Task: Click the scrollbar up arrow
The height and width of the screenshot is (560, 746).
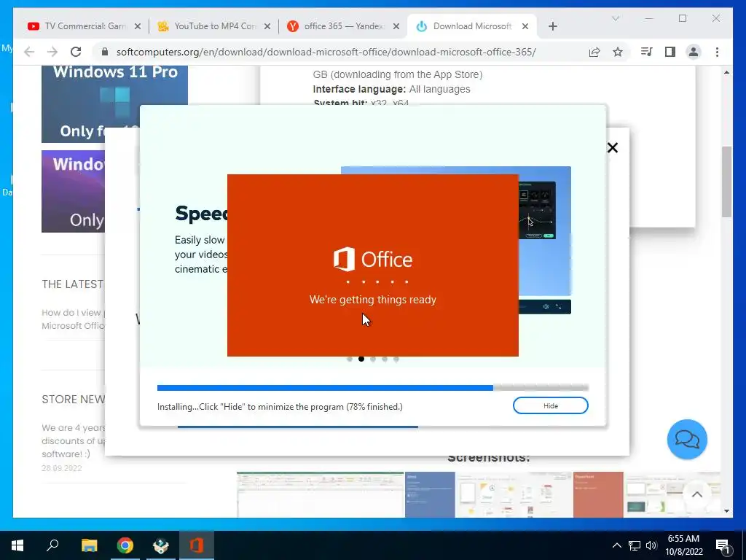Action: tap(726, 72)
